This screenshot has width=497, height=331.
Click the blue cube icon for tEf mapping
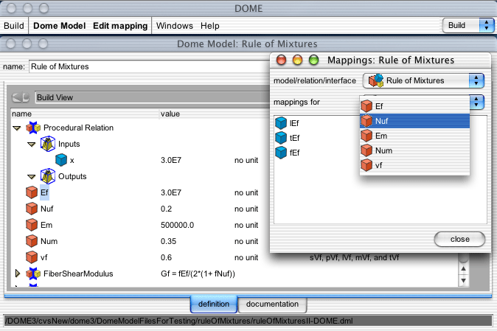click(x=281, y=137)
